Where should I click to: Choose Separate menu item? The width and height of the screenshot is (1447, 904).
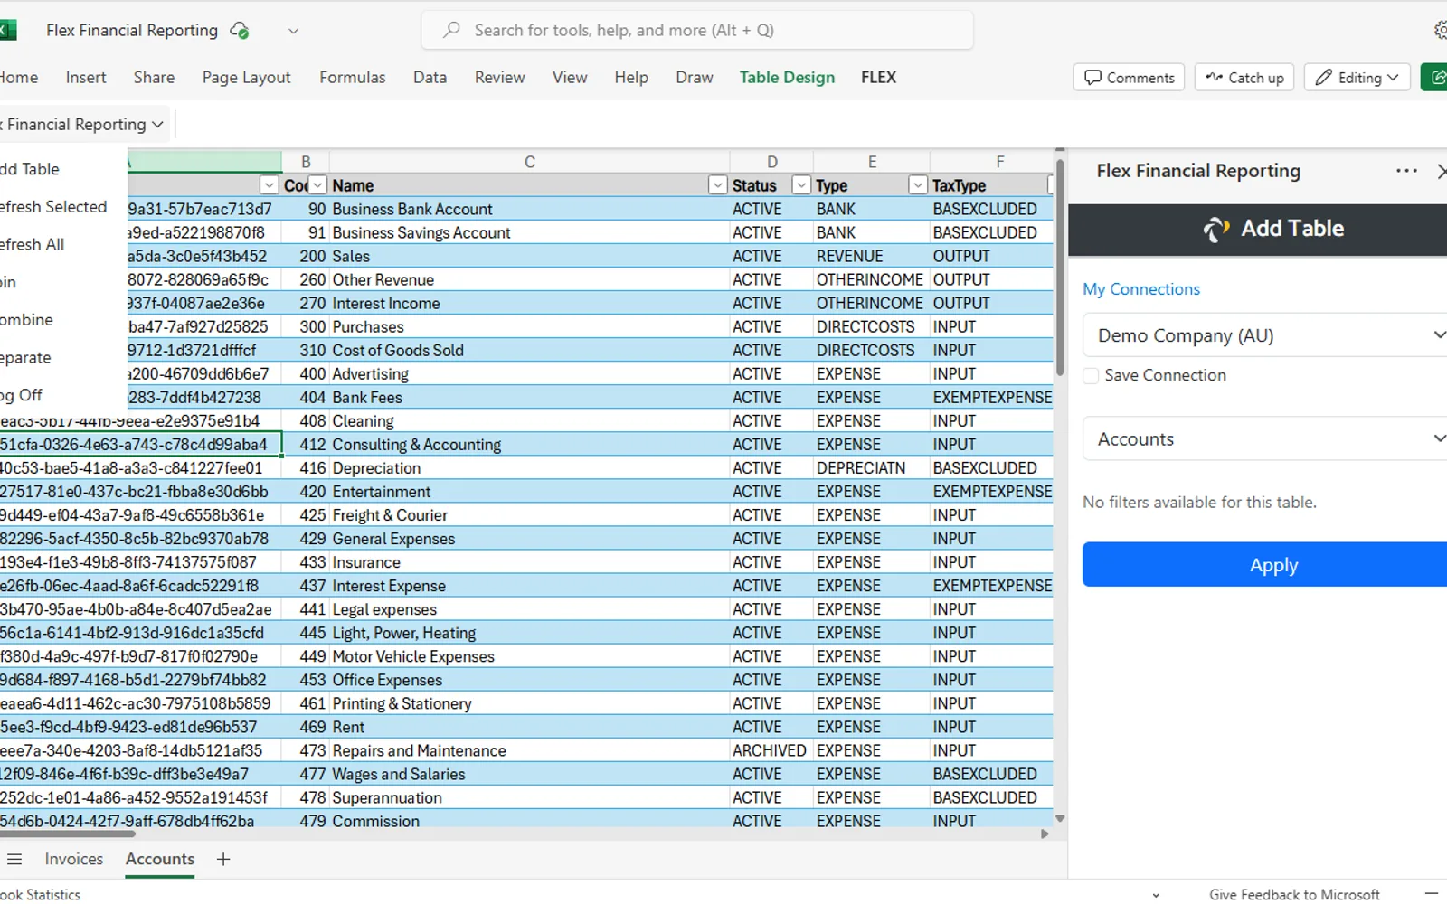tap(26, 358)
